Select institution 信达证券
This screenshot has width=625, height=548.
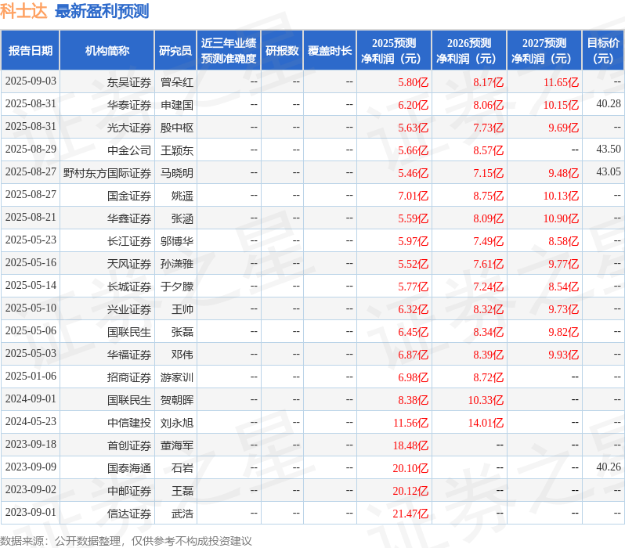pyautogui.click(x=129, y=514)
